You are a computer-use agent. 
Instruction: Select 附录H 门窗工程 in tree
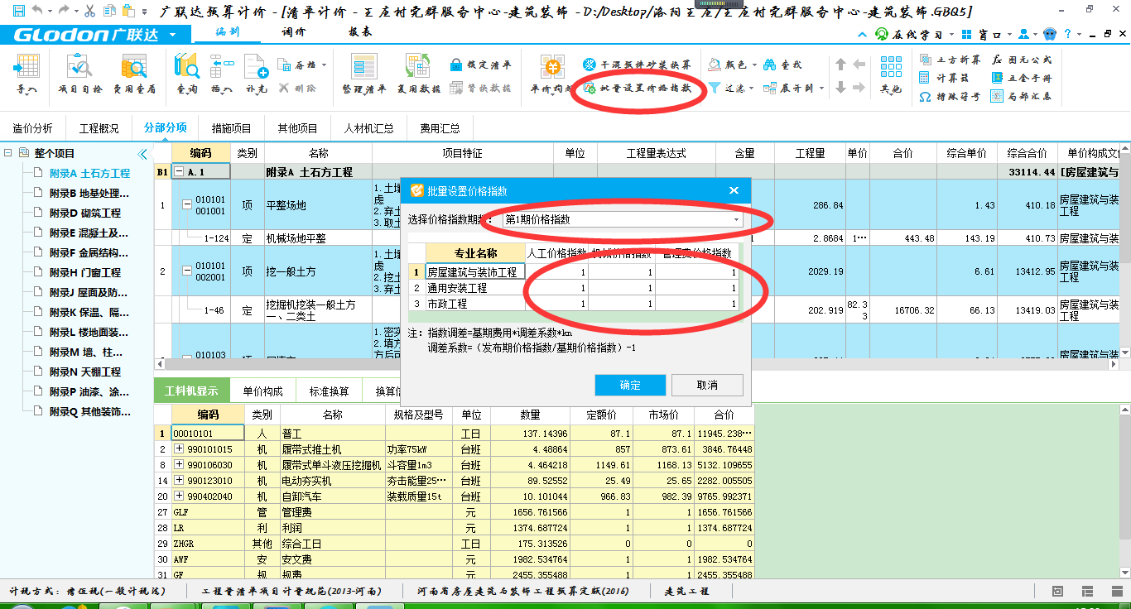[x=84, y=272]
